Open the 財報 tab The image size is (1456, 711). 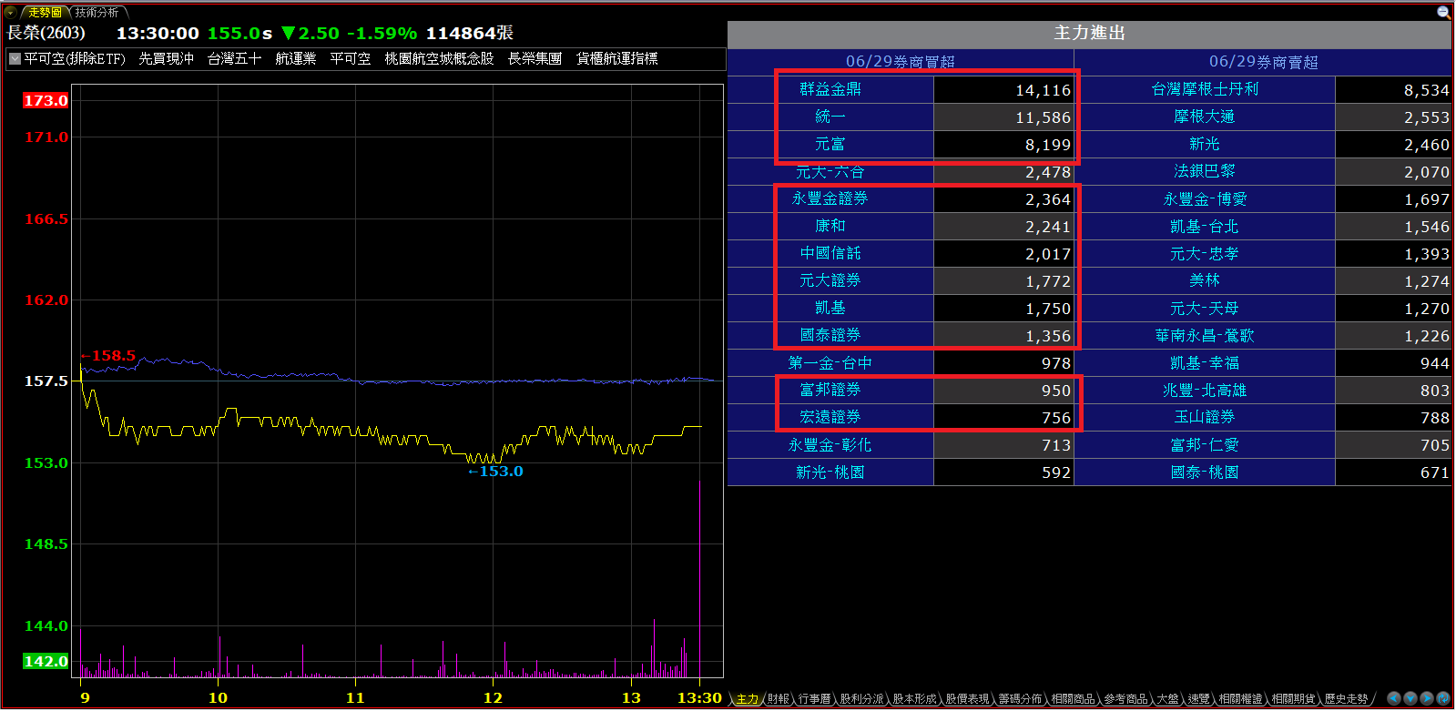(779, 699)
